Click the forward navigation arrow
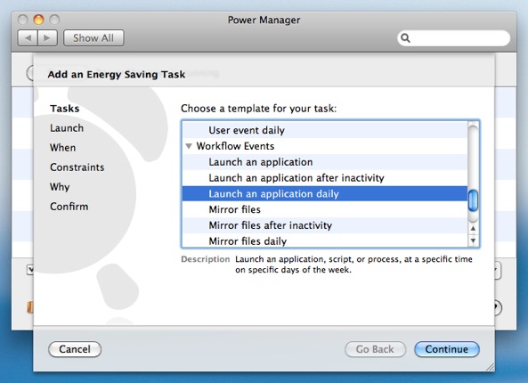 [x=47, y=37]
